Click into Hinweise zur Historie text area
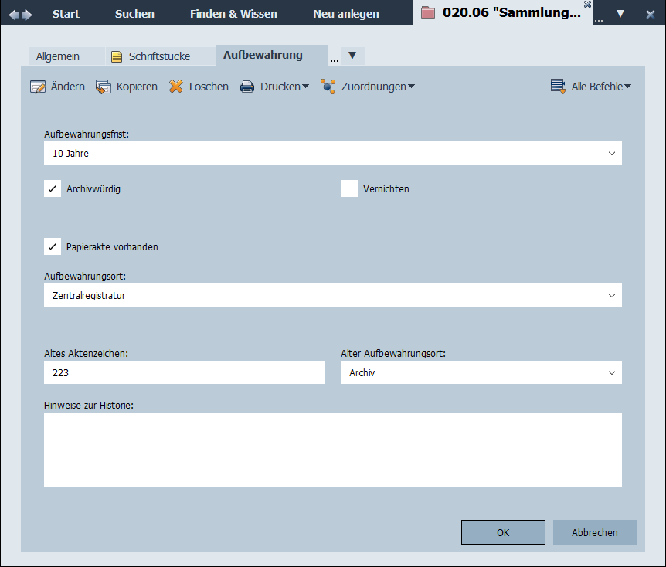This screenshot has height=567, width=666. [x=332, y=450]
